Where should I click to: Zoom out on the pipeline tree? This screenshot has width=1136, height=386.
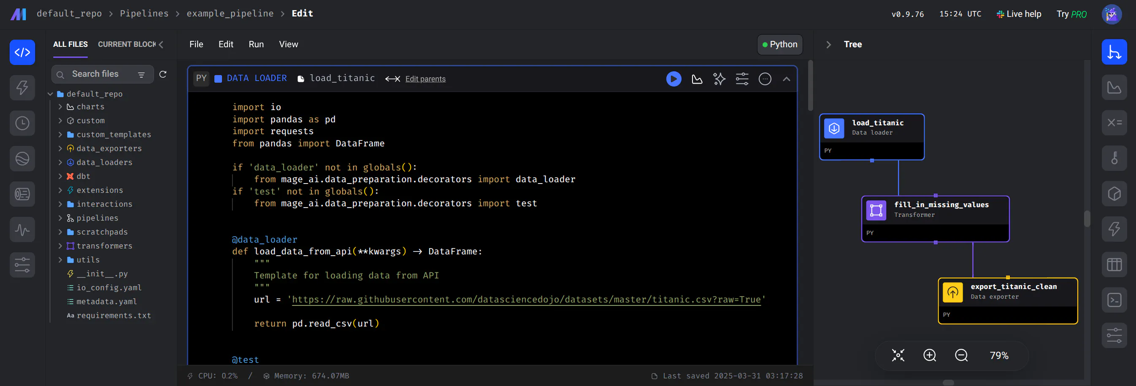click(x=961, y=355)
